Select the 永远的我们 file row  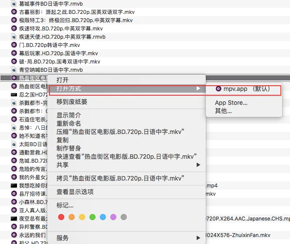click(x=33, y=235)
